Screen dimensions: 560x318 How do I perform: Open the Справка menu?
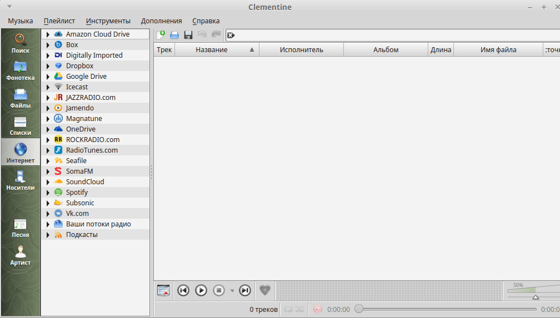click(206, 21)
